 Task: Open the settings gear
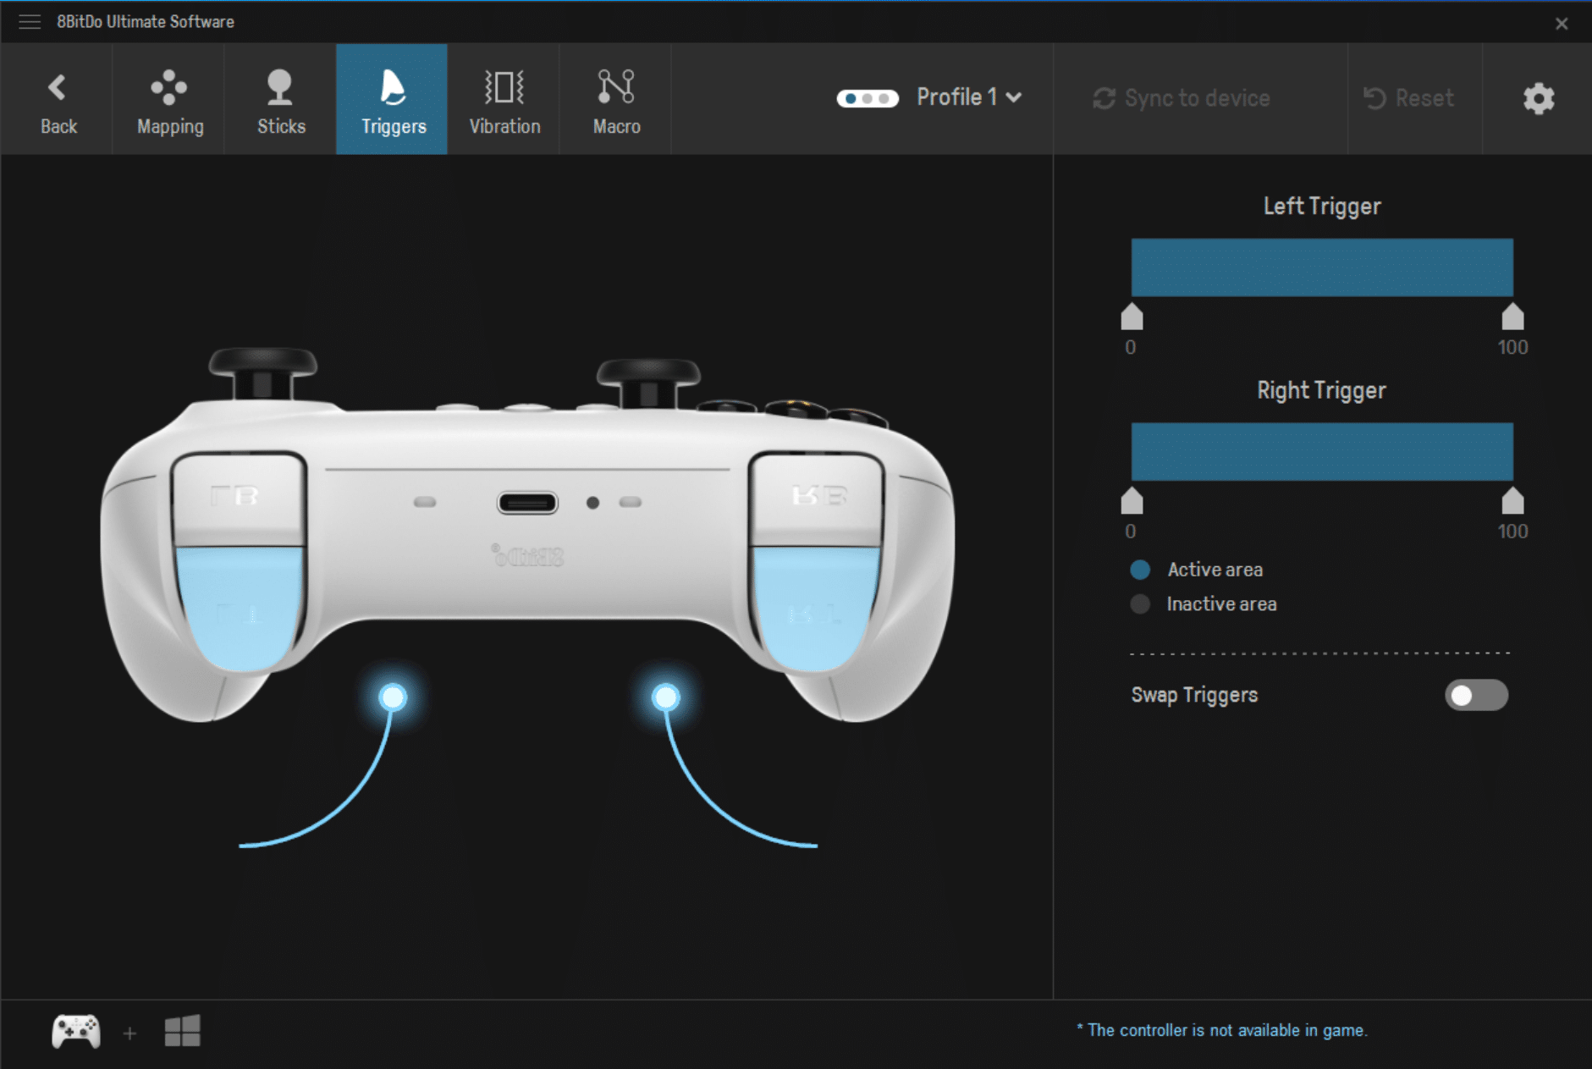1539,97
